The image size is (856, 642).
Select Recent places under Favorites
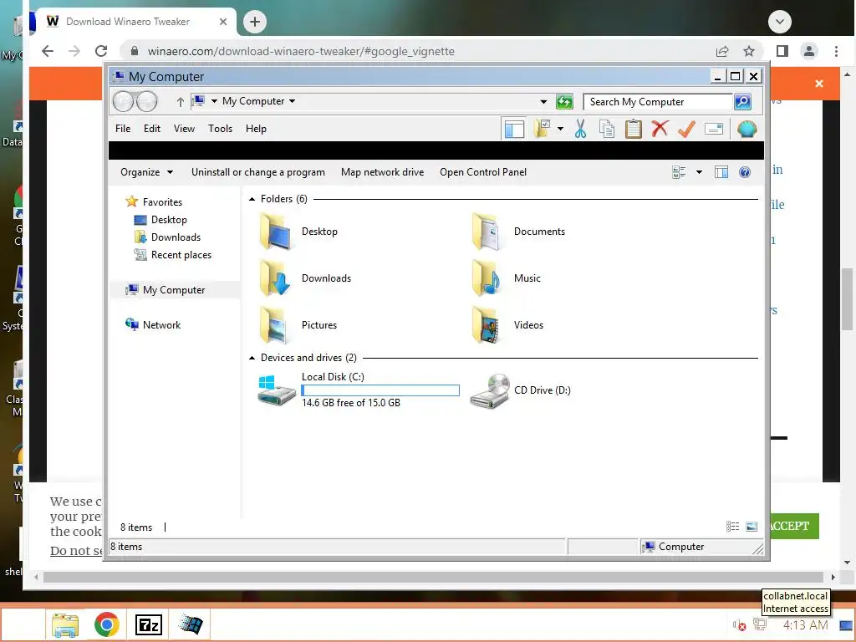tap(181, 255)
